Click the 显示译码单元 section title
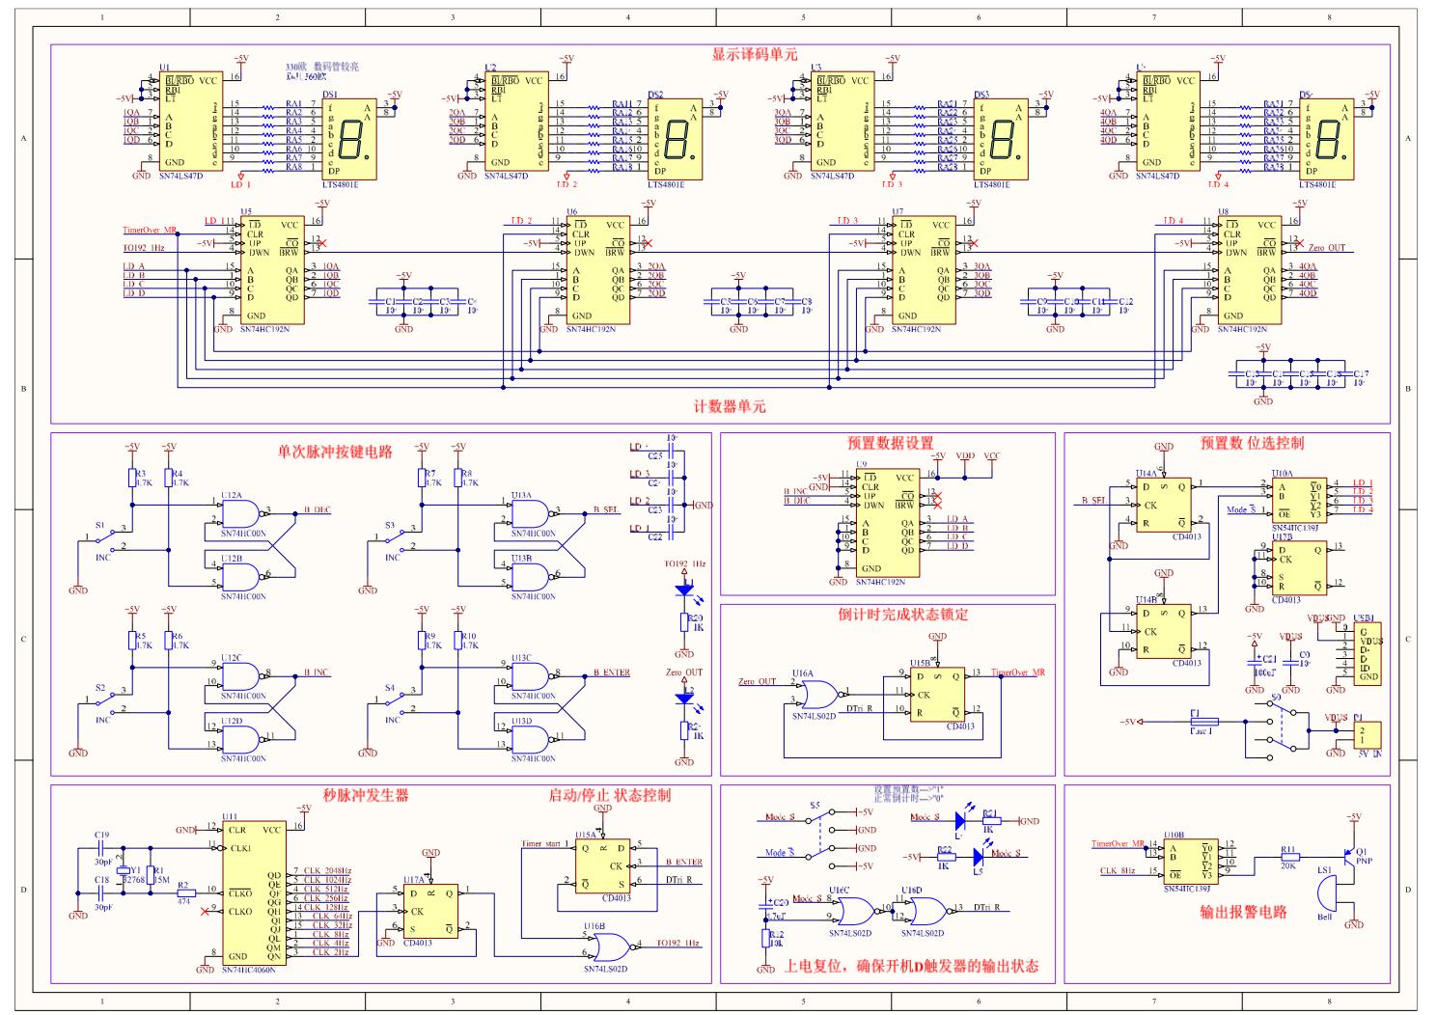Screen dimensions: 1437x1015 (x=755, y=55)
